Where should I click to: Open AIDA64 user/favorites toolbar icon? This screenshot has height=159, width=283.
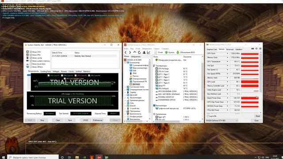144,53
